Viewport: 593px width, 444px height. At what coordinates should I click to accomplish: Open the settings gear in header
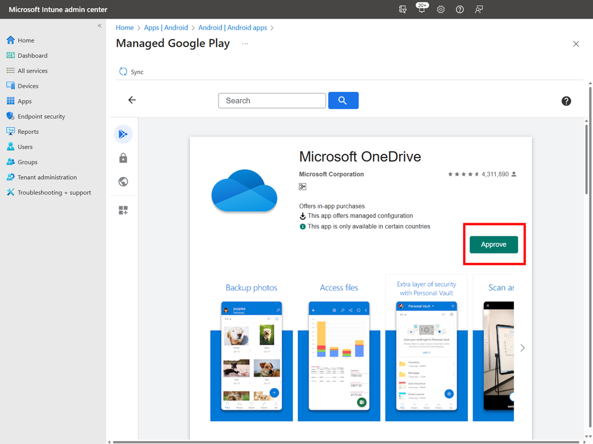[x=440, y=9]
